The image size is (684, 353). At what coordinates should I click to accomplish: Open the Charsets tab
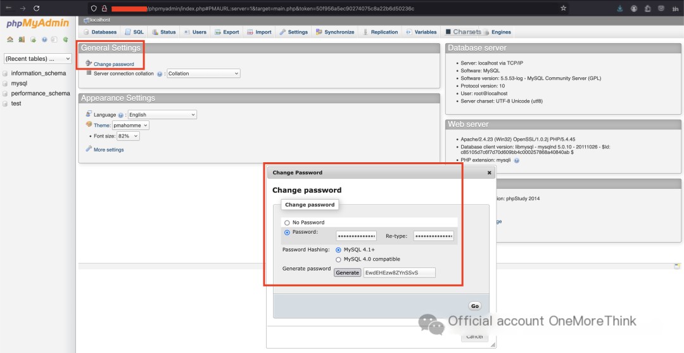[x=463, y=32]
